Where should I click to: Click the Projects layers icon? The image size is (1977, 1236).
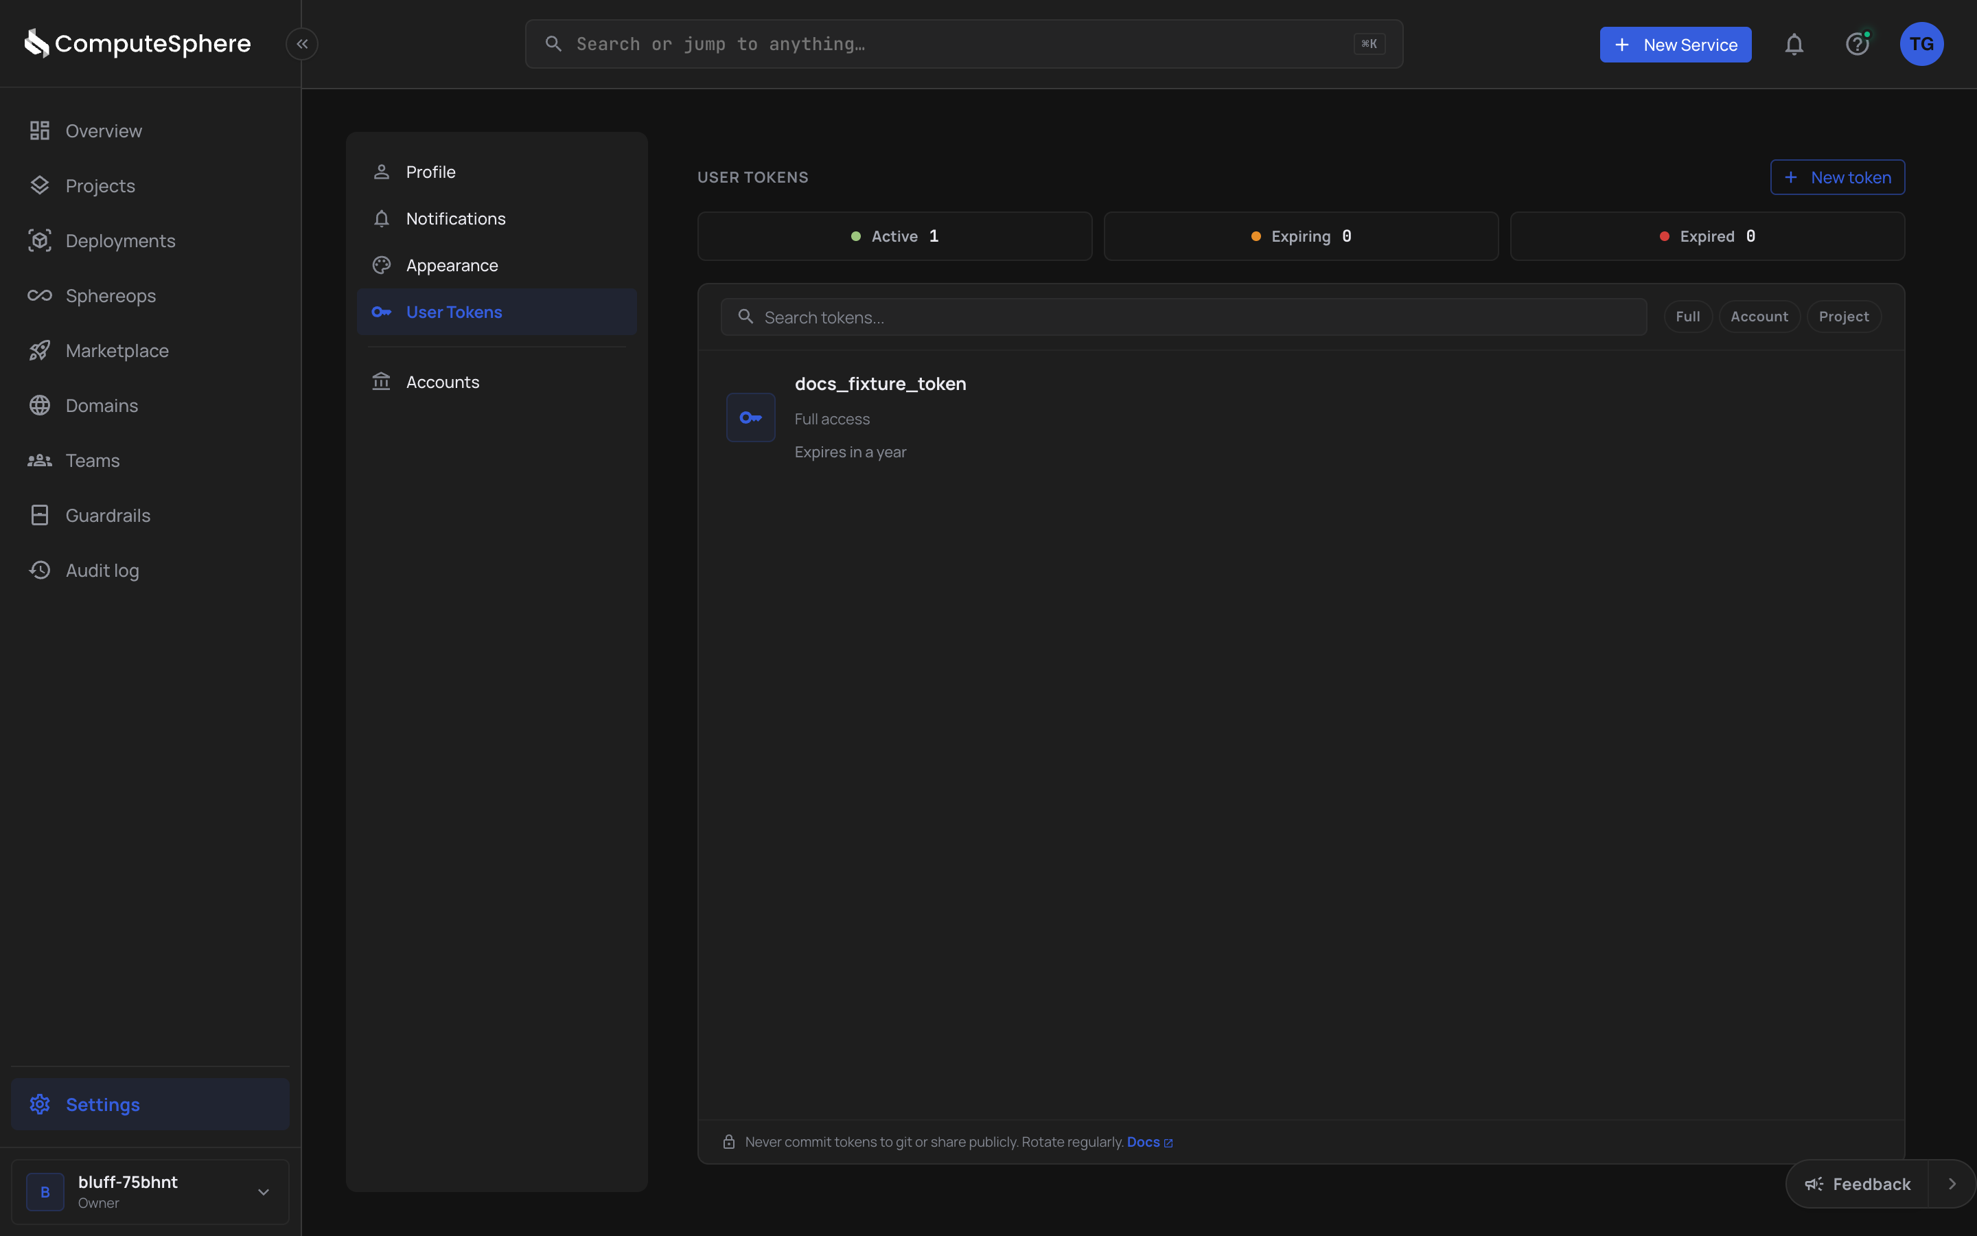click(x=40, y=185)
